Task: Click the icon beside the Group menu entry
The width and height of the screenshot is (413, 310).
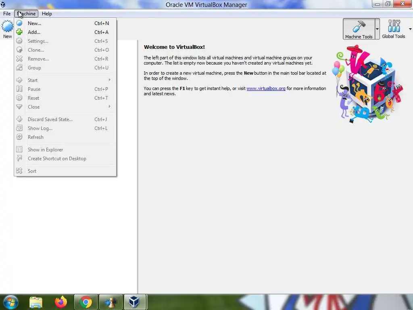Action: pos(19,68)
